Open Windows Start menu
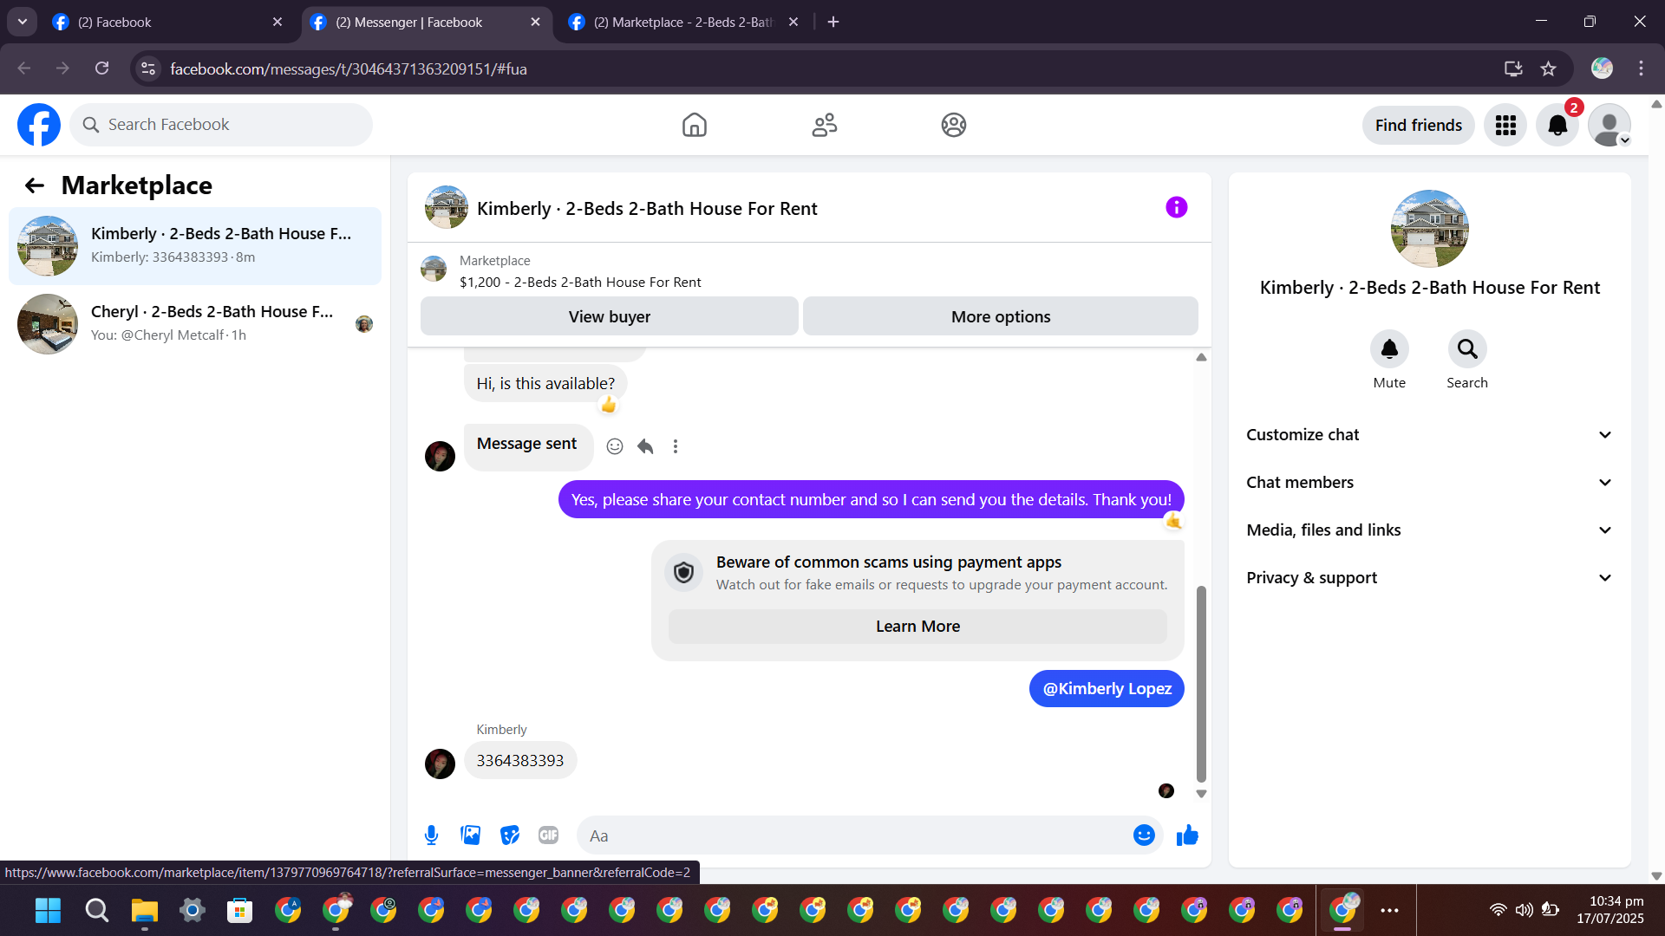The height and width of the screenshot is (936, 1665). coord(48,910)
